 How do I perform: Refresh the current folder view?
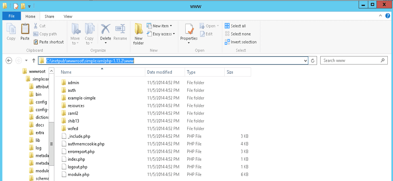coord(313,60)
